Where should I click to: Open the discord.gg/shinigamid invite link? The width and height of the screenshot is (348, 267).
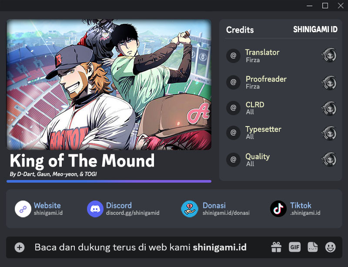click(x=133, y=213)
